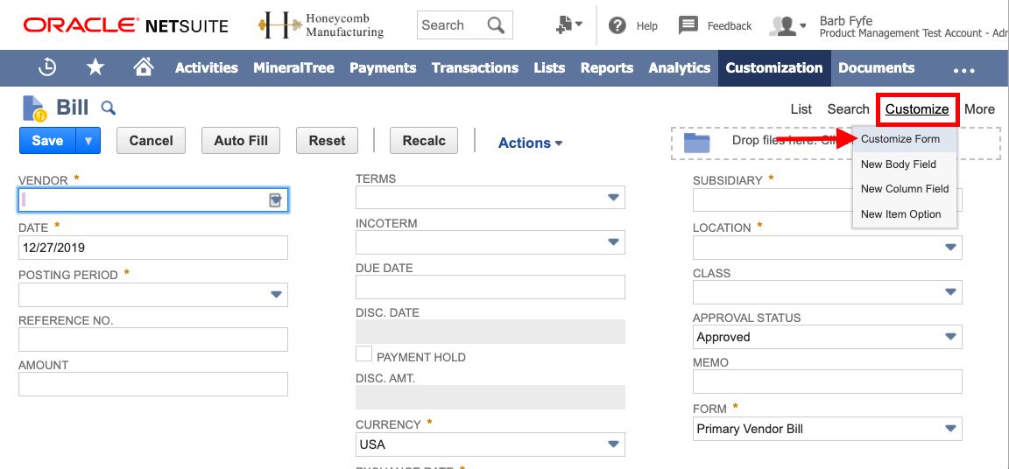
Task: Click the Customize link
Action: click(x=917, y=109)
